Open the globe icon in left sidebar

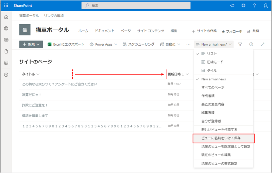[6, 29]
